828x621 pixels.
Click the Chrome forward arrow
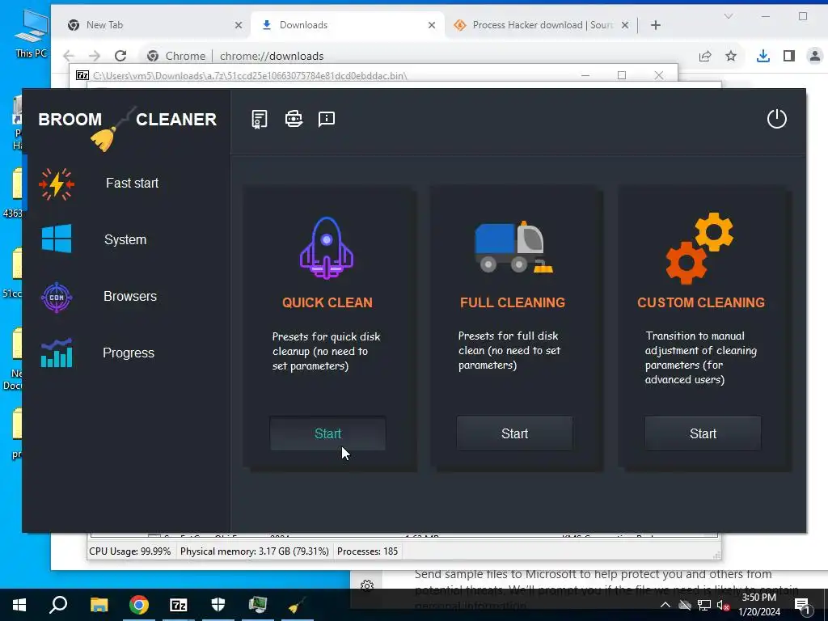pos(95,56)
